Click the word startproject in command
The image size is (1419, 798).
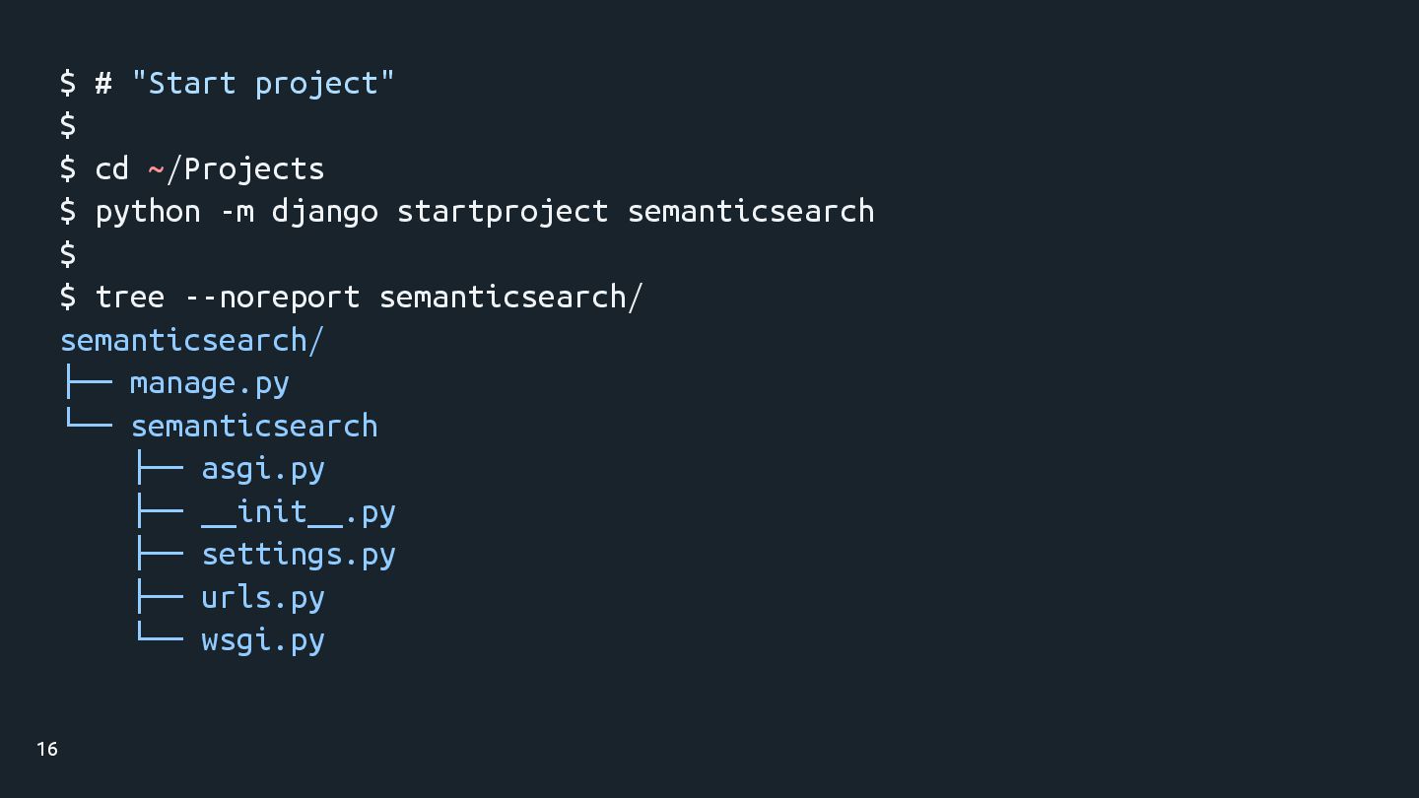click(503, 212)
